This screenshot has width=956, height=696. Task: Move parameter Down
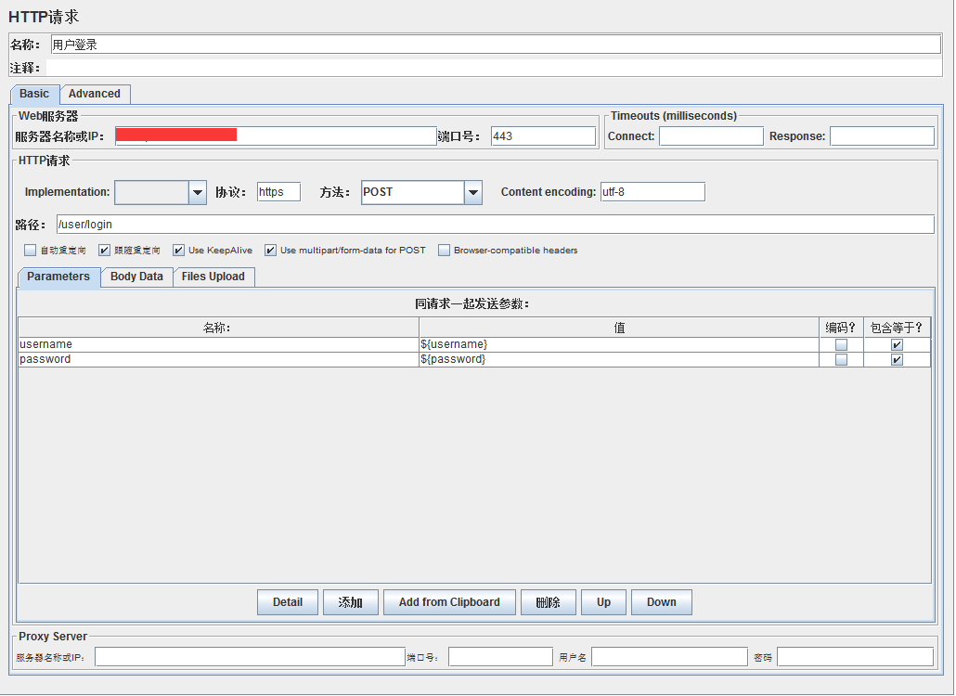coord(662,602)
